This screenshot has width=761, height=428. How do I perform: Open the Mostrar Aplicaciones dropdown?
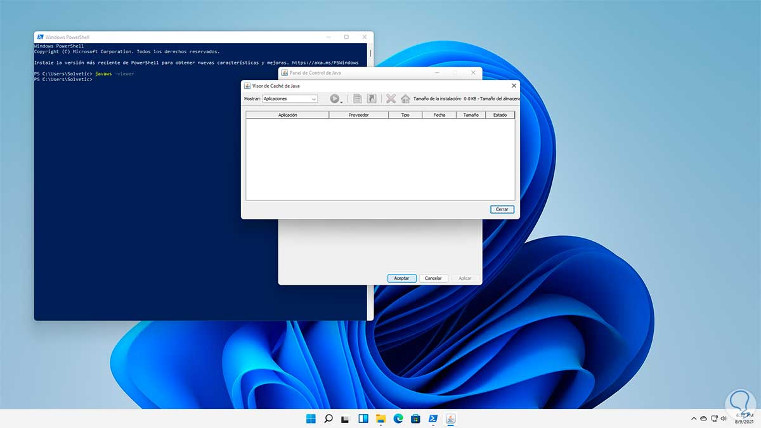(290, 99)
